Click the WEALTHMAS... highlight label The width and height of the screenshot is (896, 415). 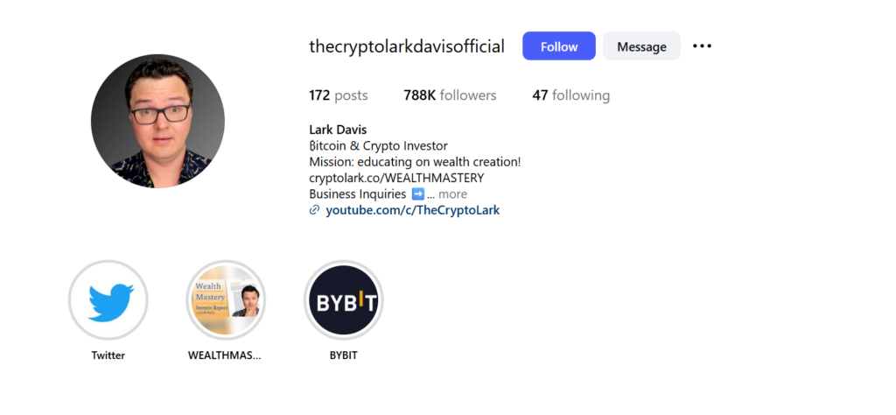pos(225,355)
